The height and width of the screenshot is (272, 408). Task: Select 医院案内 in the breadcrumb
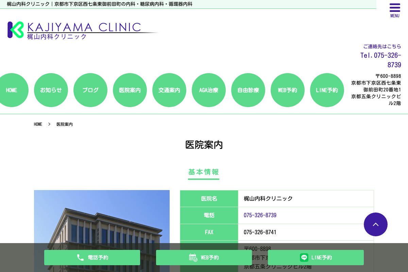click(x=65, y=124)
